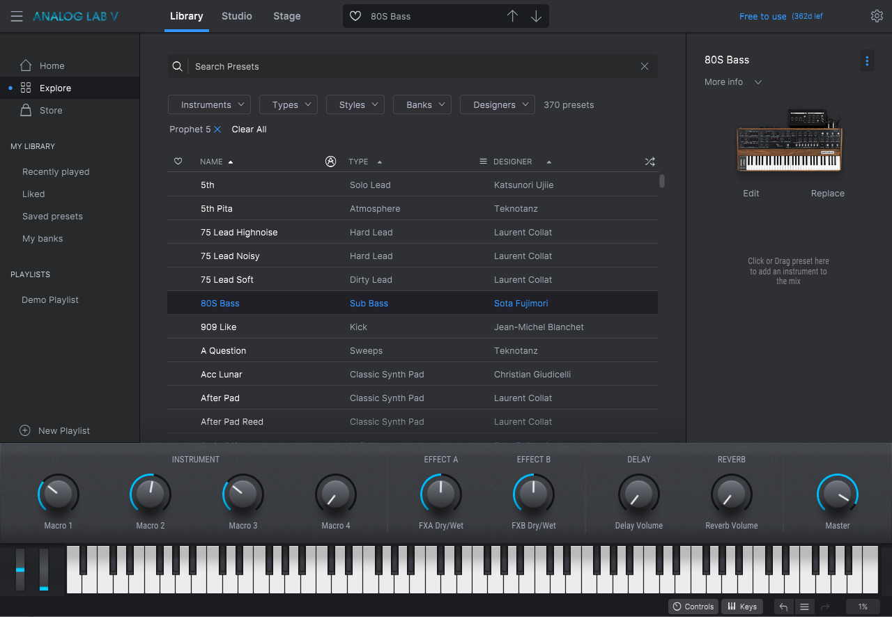
Task: Open the Types filter dropdown
Action: coord(289,104)
